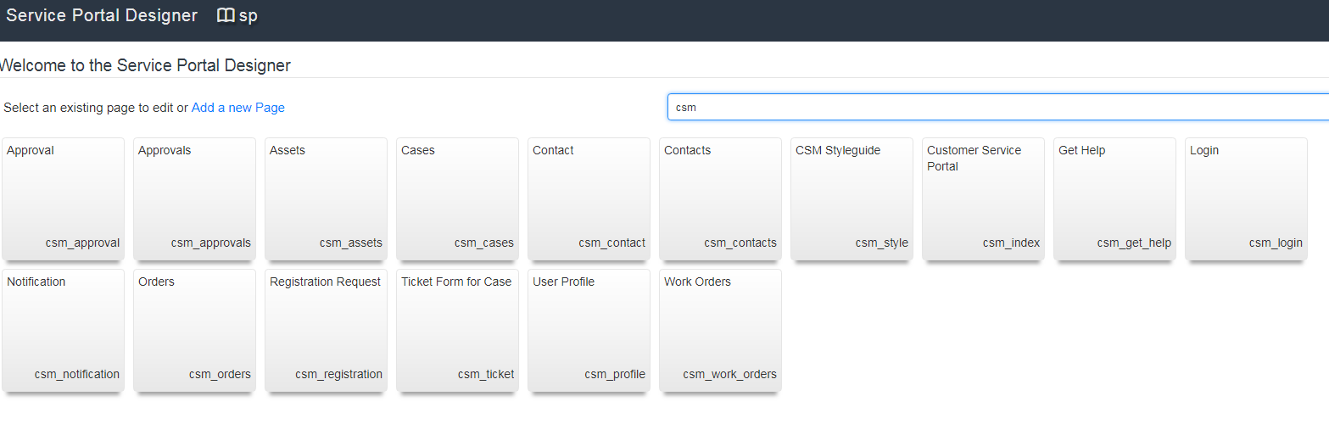Choose the Contact csm_contact tile

click(x=589, y=199)
